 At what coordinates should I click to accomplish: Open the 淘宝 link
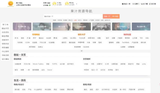(x=22, y=38)
